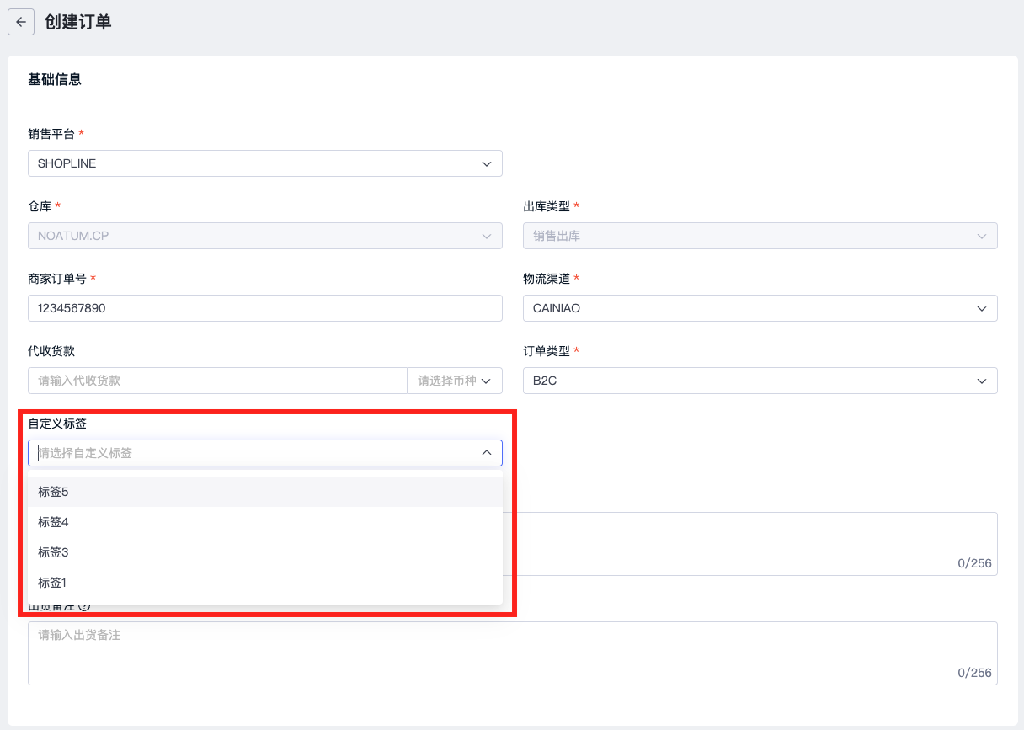
Task: Open the 仓库 NOATUM.CP dropdown
Action: [265, 236]
